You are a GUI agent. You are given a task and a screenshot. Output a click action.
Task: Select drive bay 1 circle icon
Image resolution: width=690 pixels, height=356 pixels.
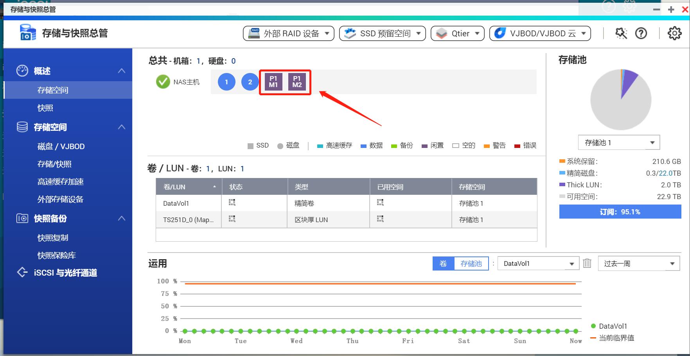226,82
